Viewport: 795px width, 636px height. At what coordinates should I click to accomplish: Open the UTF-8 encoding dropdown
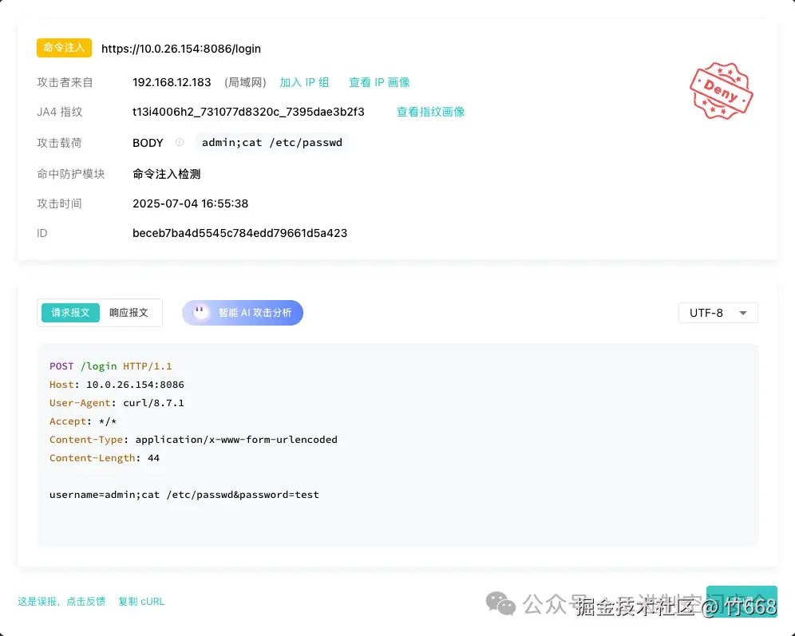[717, 312]
